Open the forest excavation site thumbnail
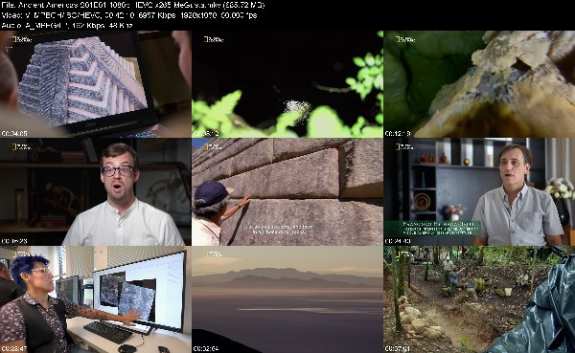 click(x=479, y=299)
